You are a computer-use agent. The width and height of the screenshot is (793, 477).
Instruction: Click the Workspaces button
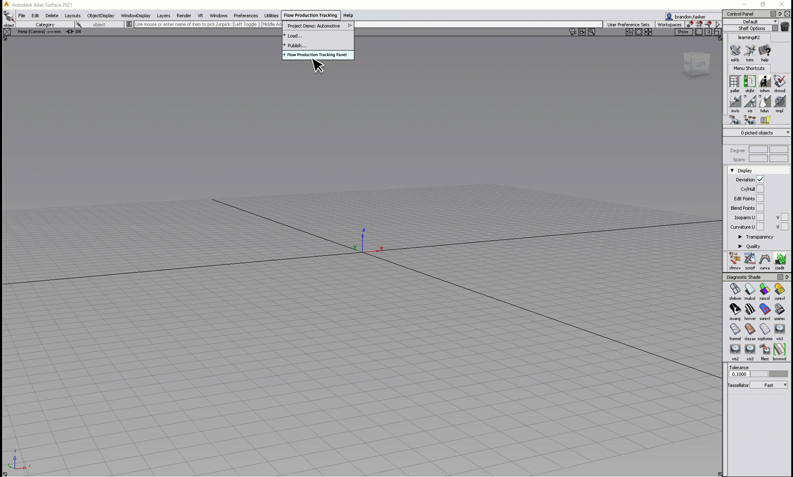point(670,24)
